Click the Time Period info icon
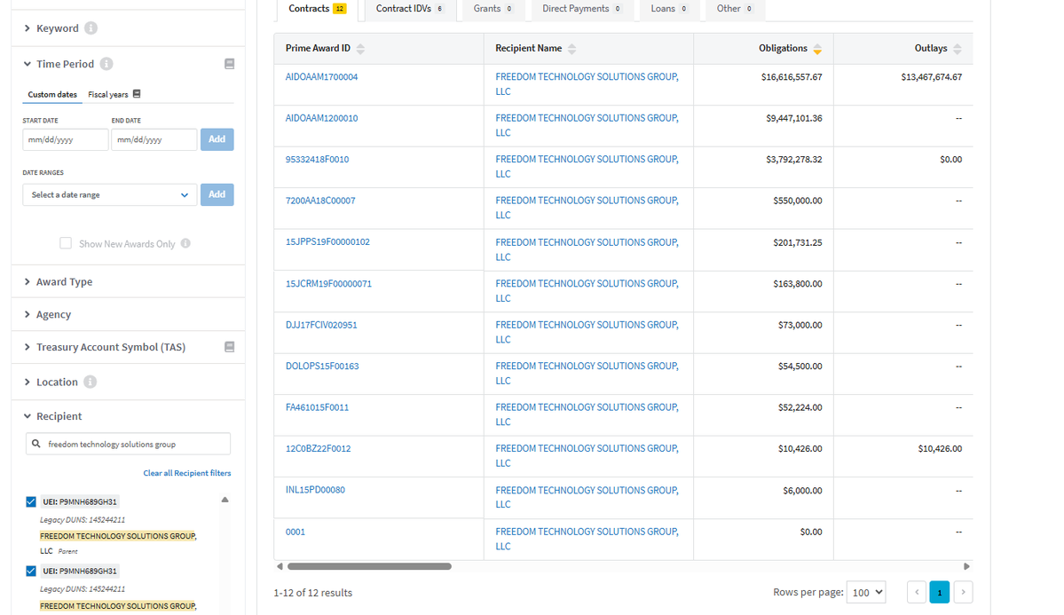The height and width of the screenshot is (615, 1064). pos(106,64)
